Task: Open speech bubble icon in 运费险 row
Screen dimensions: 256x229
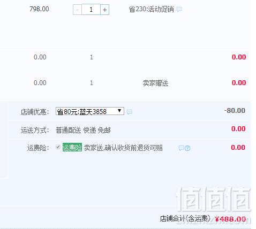Action: point(181,148)
